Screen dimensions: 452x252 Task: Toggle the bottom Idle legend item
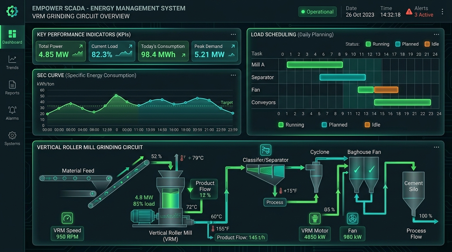click(x=373, y=125)
